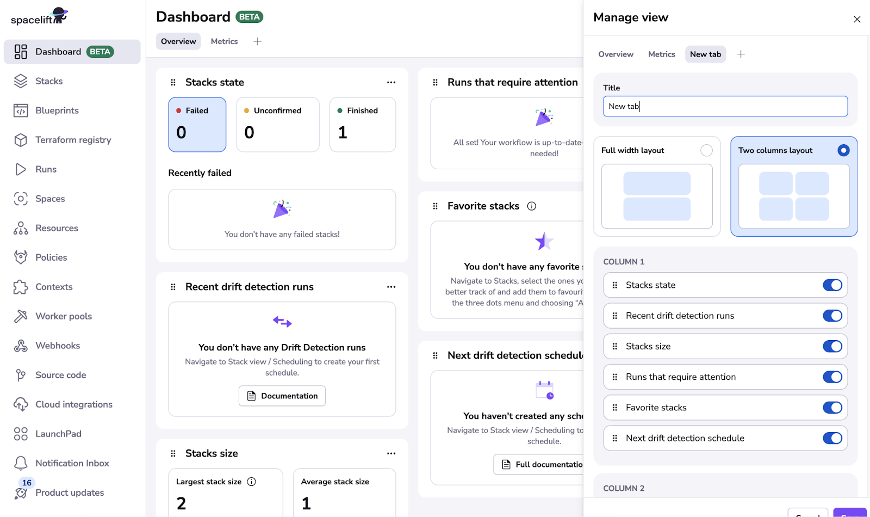Click the Cloud integrations icon
This screenshot has height=517, width=870.
pos(21,404)
